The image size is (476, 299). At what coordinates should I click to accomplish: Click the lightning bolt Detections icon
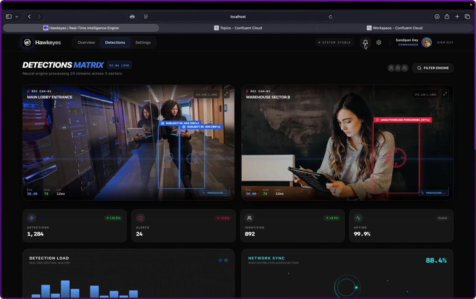[x=31, y=218]
